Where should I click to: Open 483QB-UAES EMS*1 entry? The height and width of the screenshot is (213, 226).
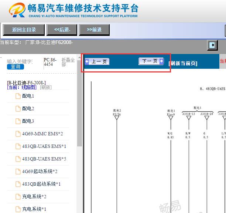(44, 146)
